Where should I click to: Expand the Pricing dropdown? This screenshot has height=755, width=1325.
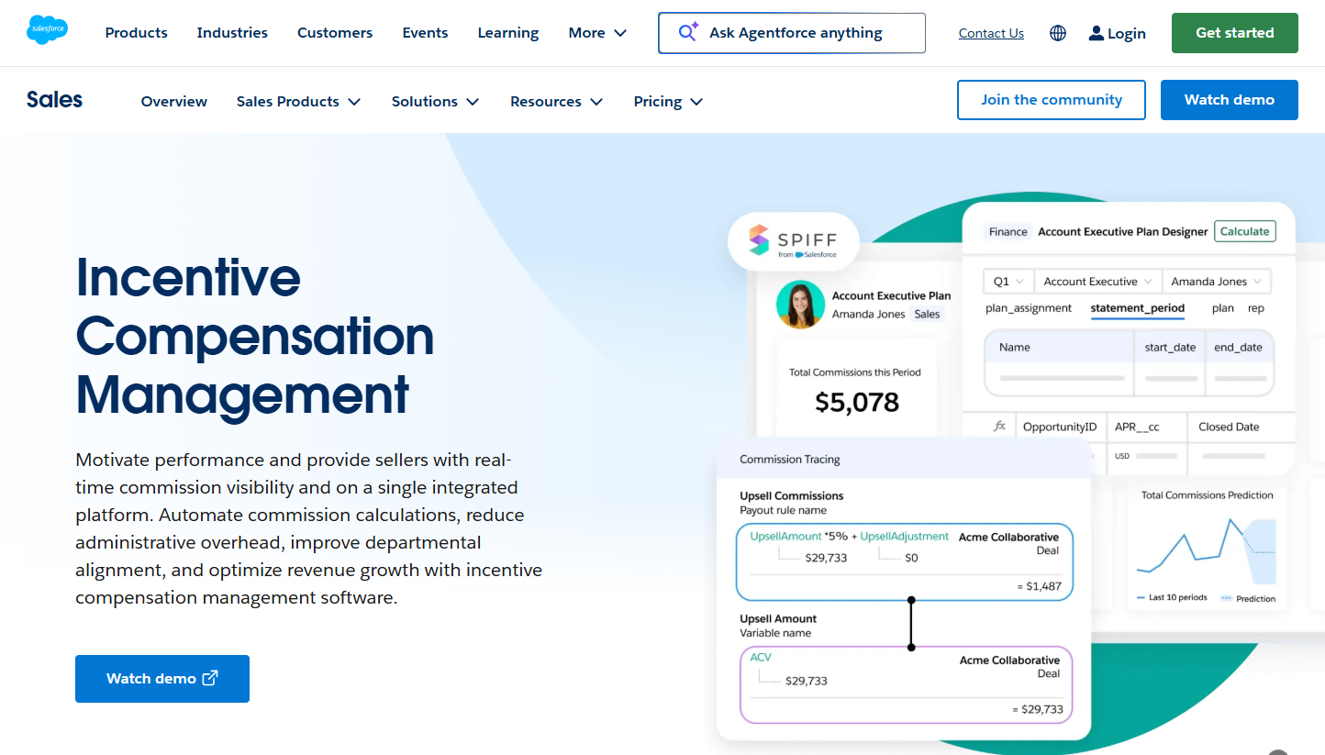click(668, 102)
